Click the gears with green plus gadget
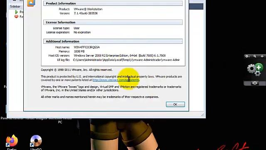 (255, 70)
